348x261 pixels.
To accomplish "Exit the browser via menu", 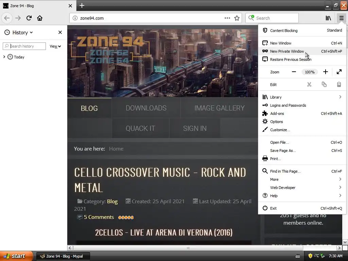I will pos(302,208).
